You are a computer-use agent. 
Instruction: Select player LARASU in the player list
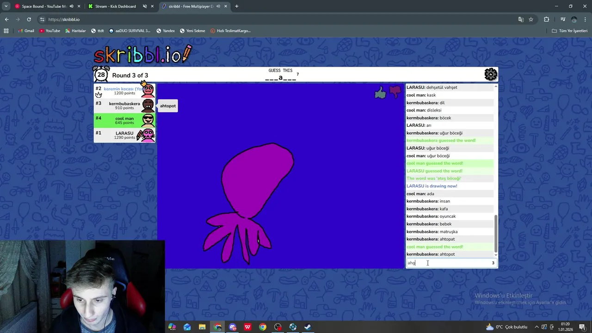pos(124,135)
